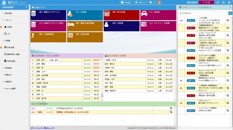Open the 個別支援計画書 bed tile
233x130 pixels.
pyautogui.click(x=85, y=26)
